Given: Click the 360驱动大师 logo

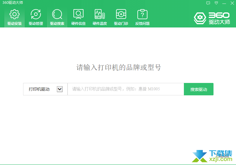Looking at the screenshot, I should tap(212, 18).
